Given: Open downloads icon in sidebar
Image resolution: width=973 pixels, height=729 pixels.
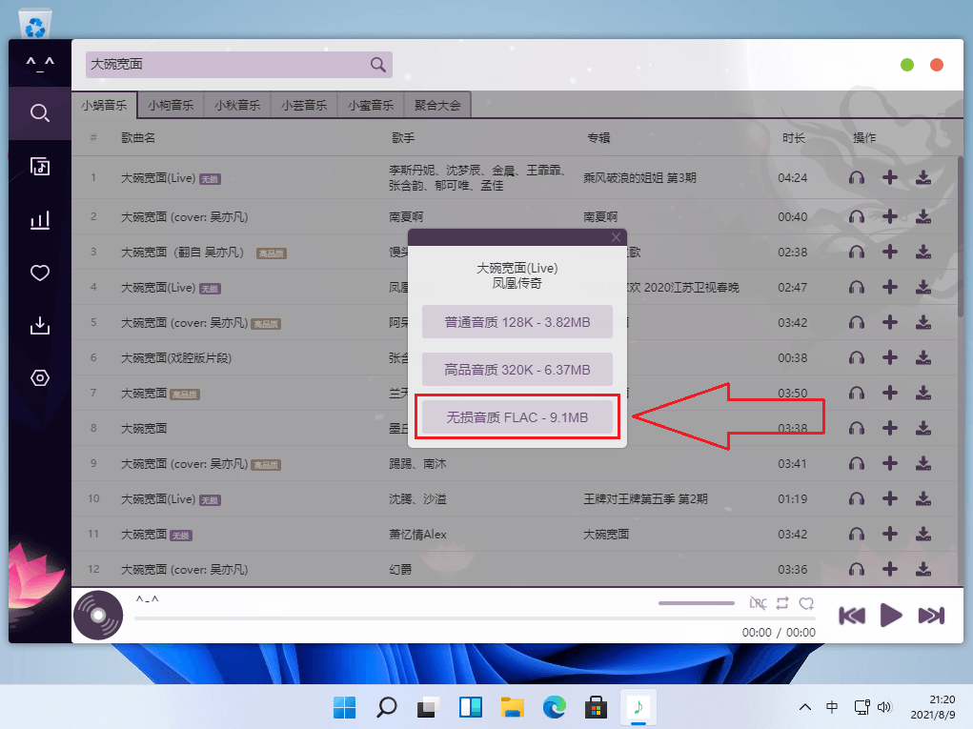Looking at the screenshot, I should coord(40,325).
